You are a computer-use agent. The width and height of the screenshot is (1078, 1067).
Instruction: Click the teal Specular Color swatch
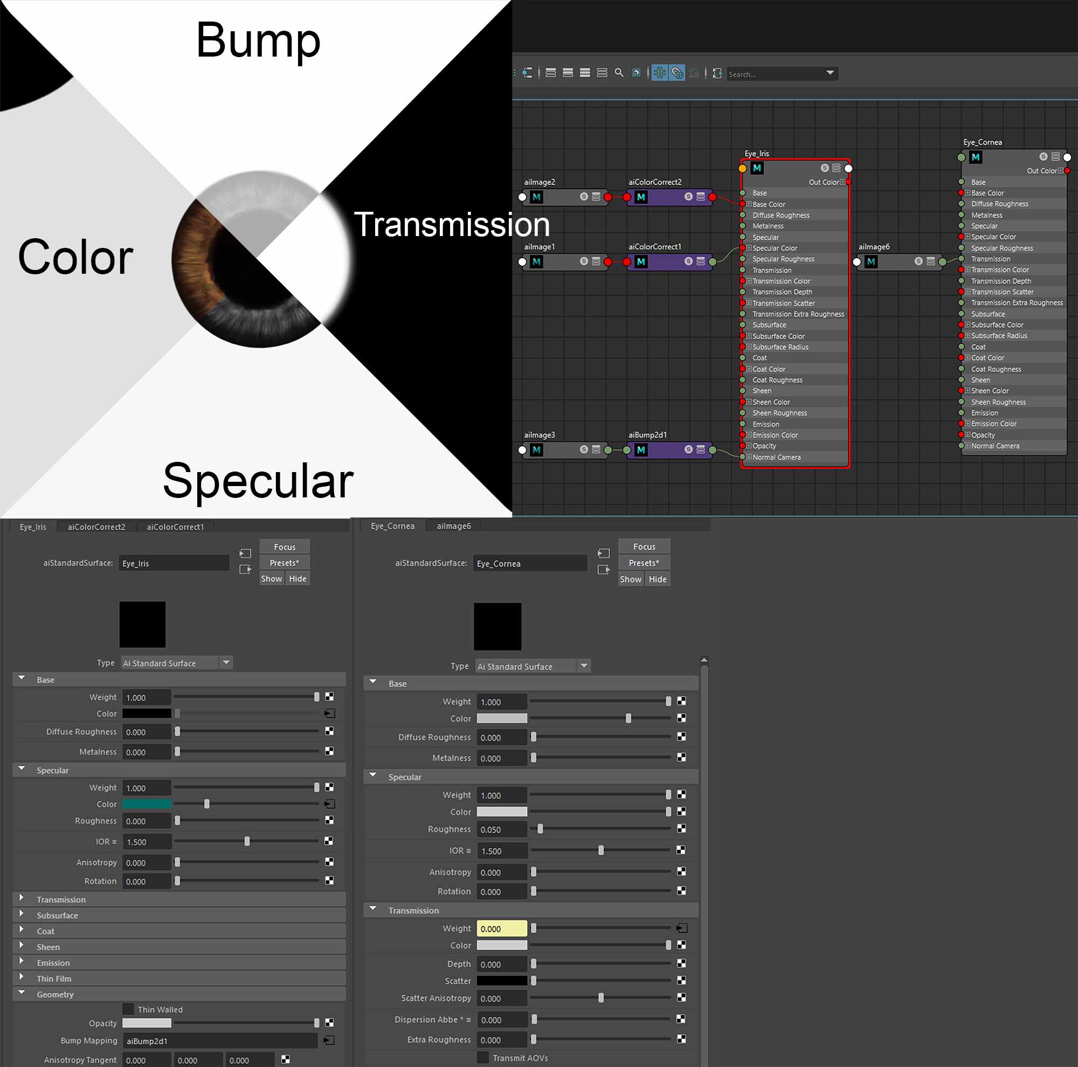pos(147,803)
